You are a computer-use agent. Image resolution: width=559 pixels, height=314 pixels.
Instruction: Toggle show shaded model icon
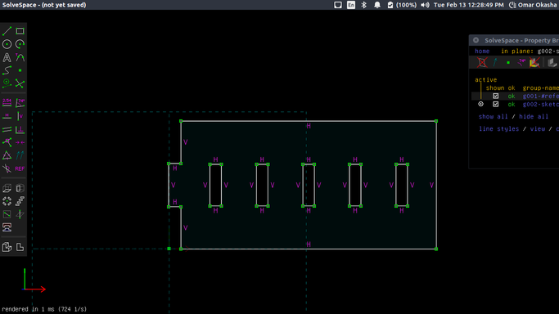click(552, 63)
